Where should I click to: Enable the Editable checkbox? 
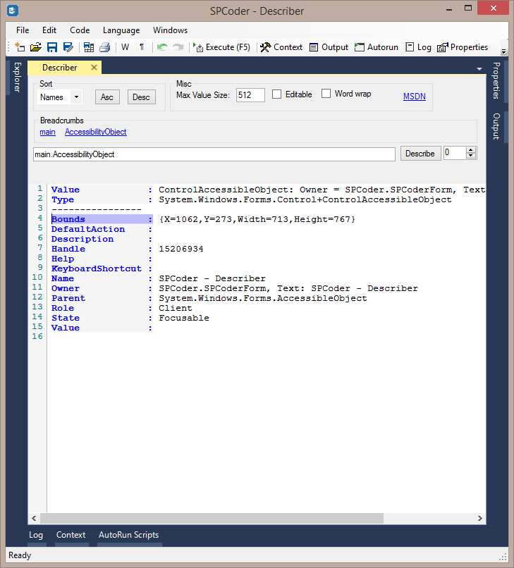click(276, 94)
